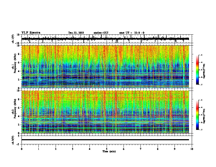Click tick label '1' on the Time axis
This screenshot has height=167, width=216.
(38, 149)
